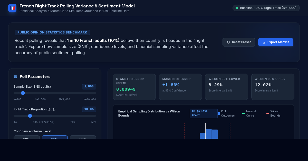Click the D3.js Live Chart badge

(204, 113)
